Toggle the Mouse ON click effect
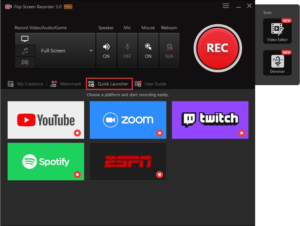The width and height of the screenshot is (300, 226). [148, 50]
